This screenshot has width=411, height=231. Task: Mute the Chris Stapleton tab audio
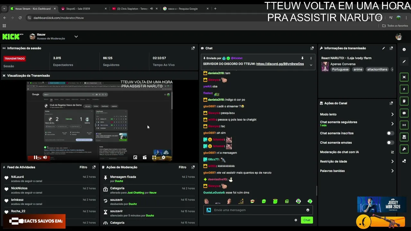pyautogui.click(x=152, y=9)
